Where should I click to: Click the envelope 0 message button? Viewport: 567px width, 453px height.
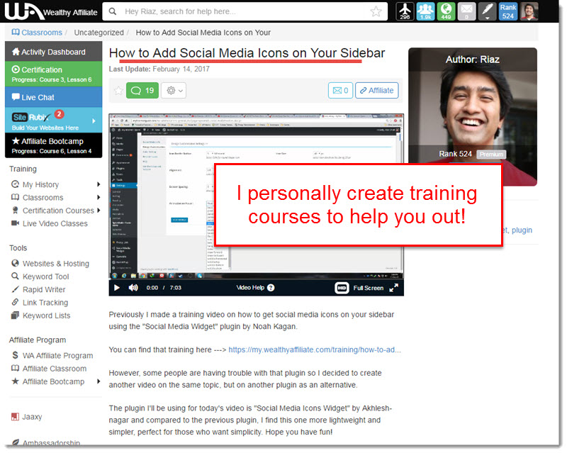point(340,91)
